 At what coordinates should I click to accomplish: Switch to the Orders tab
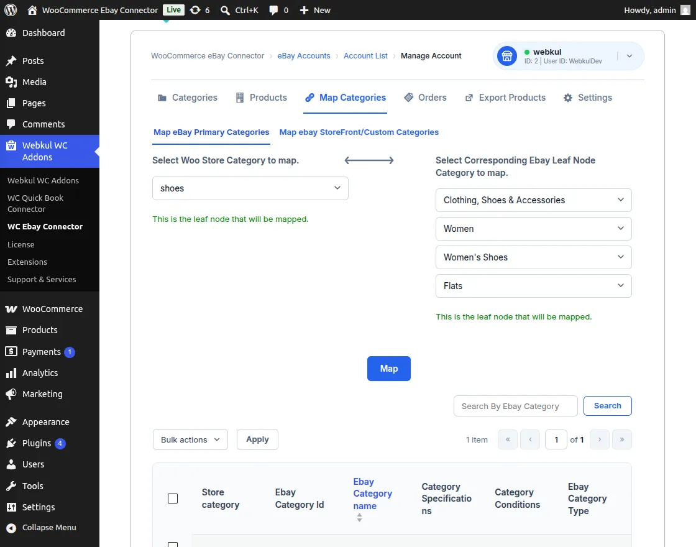tap(425, 98)
